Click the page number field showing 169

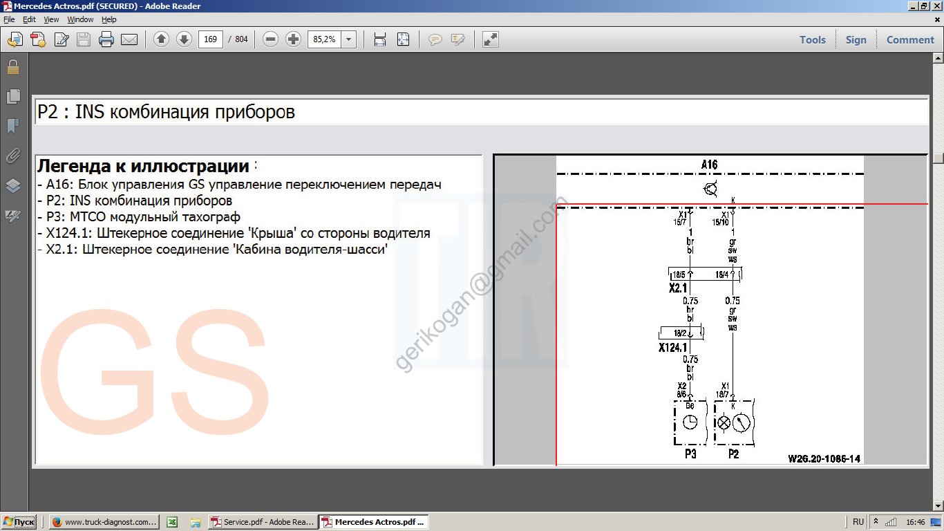(x=211, y=39)
